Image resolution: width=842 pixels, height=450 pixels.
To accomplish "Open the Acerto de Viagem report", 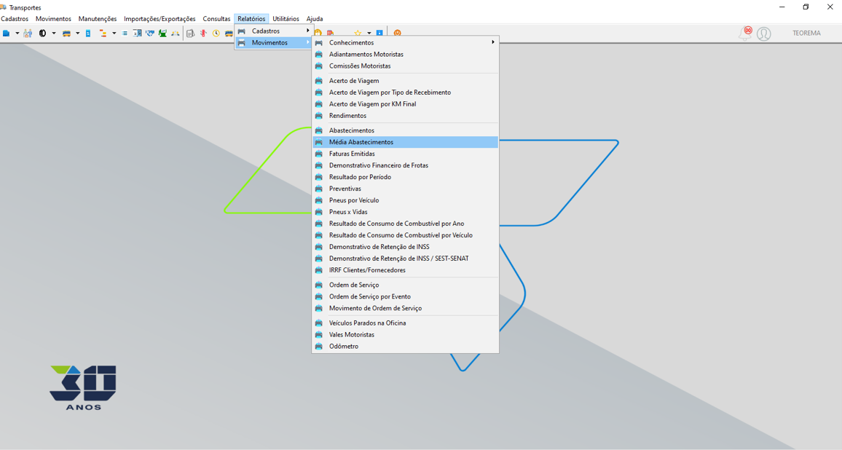I will pos(406,81).
